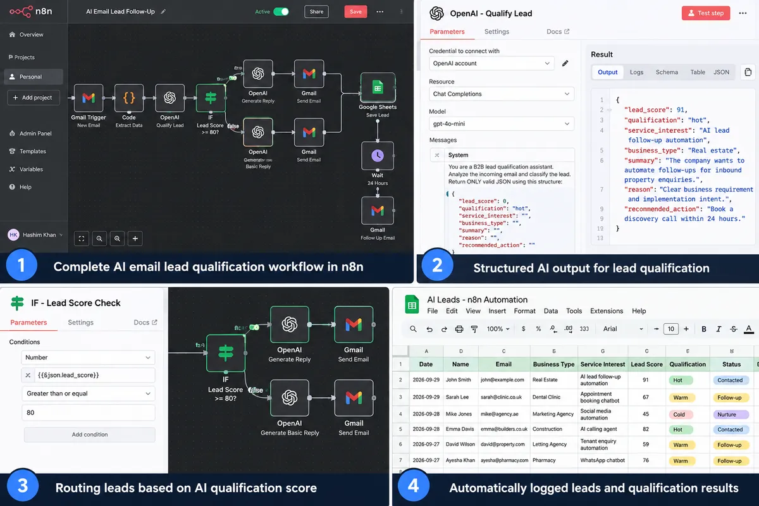Click the Share button
This screenshot has width=759, height=506.
point(316,11)
